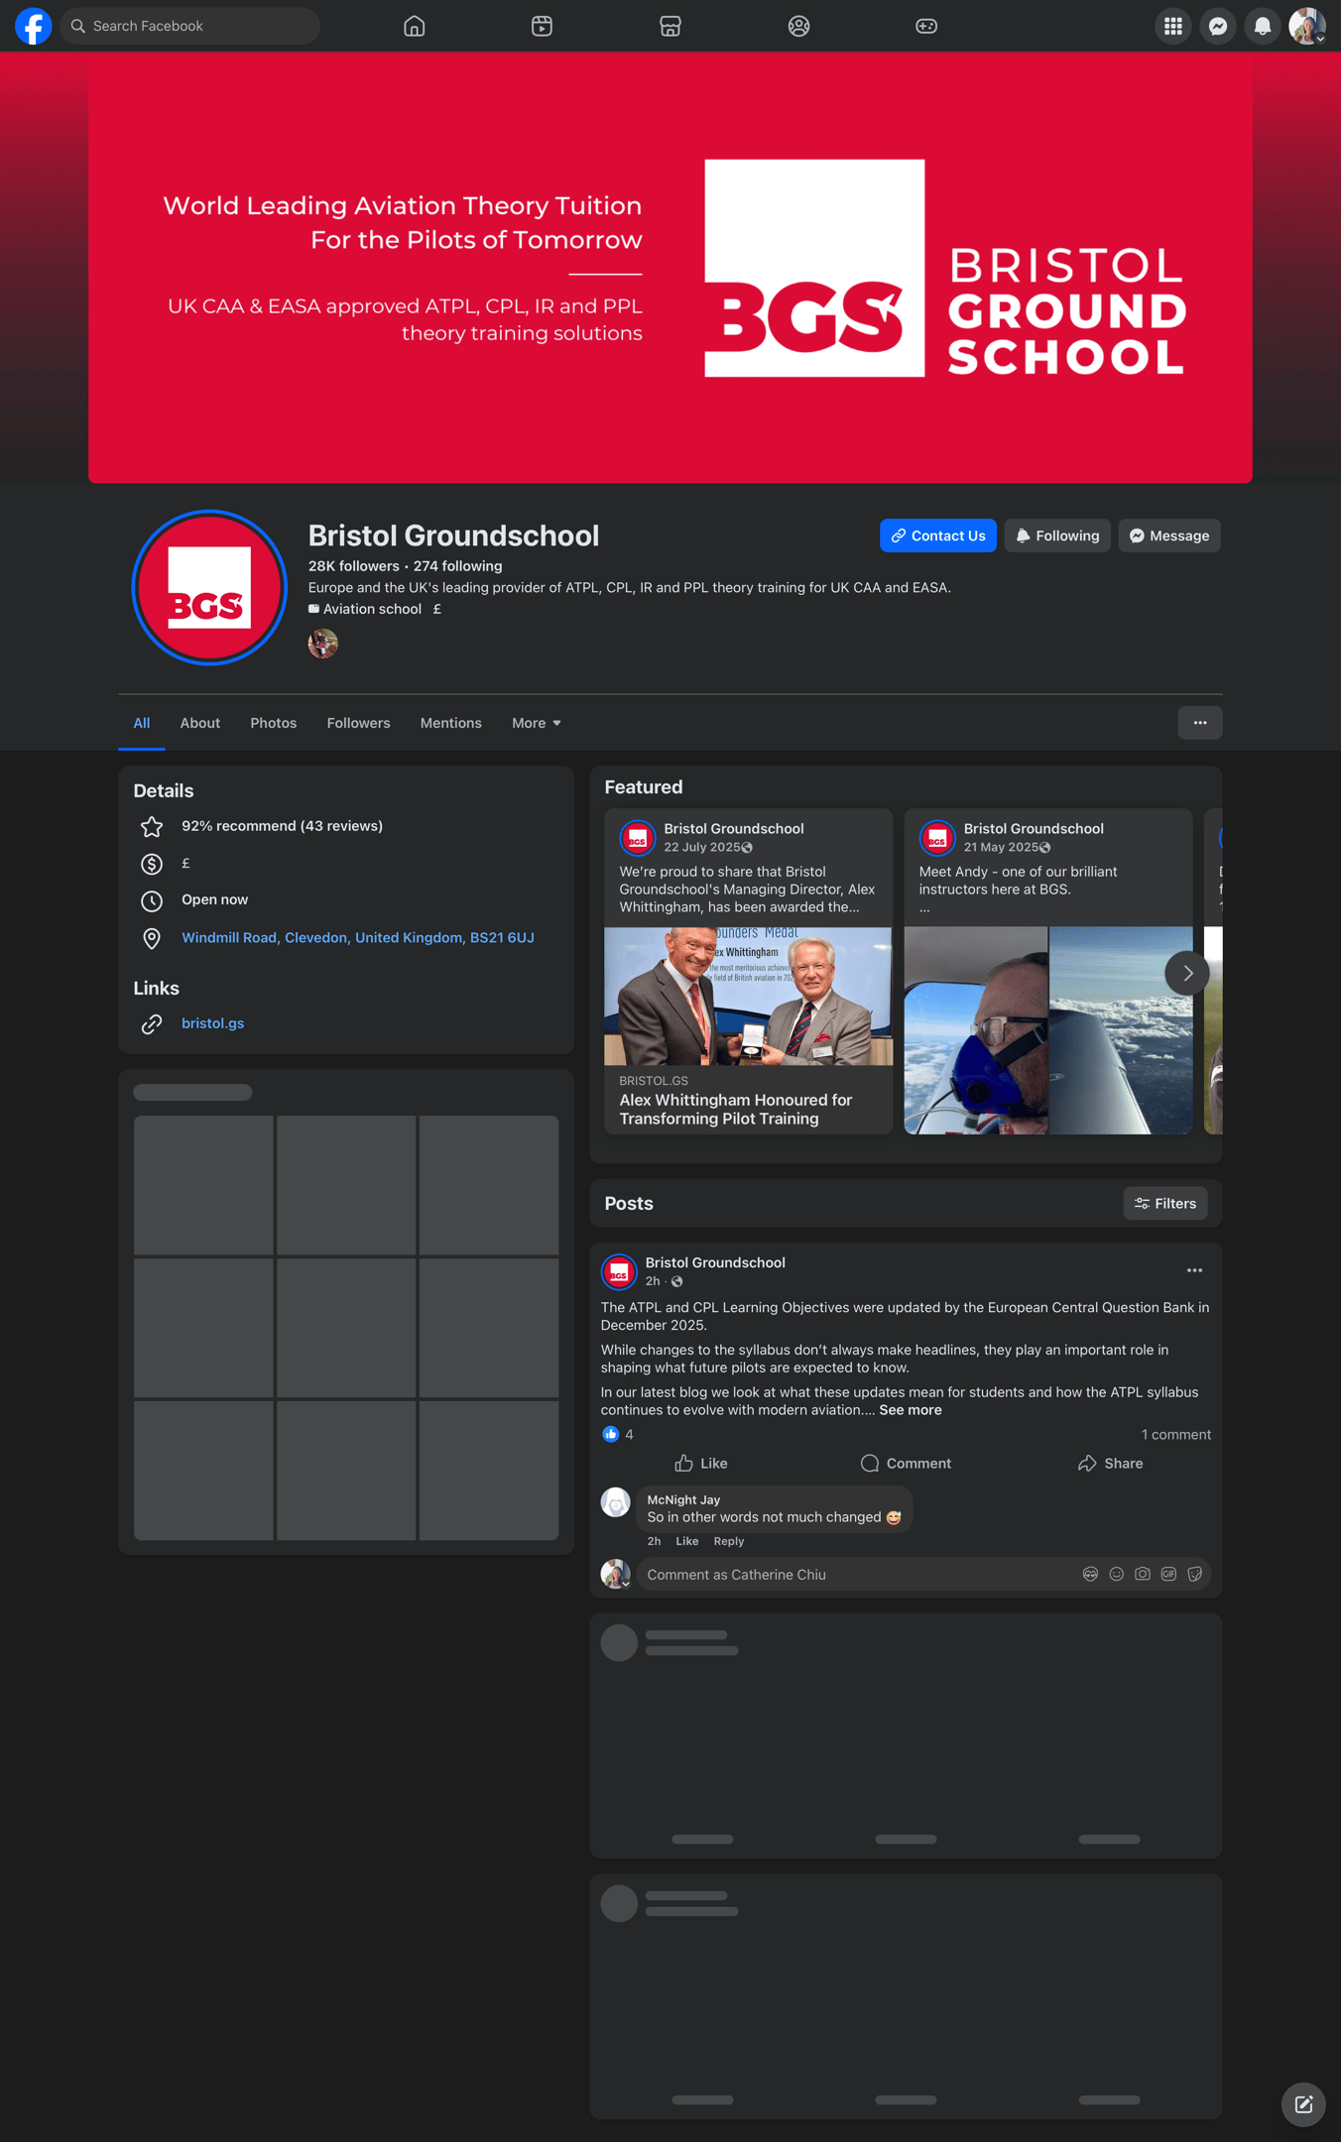The width and height of the screenshot is (1341, 2142).
Task: Open the Groups icon in top bar
Action: 798,26
